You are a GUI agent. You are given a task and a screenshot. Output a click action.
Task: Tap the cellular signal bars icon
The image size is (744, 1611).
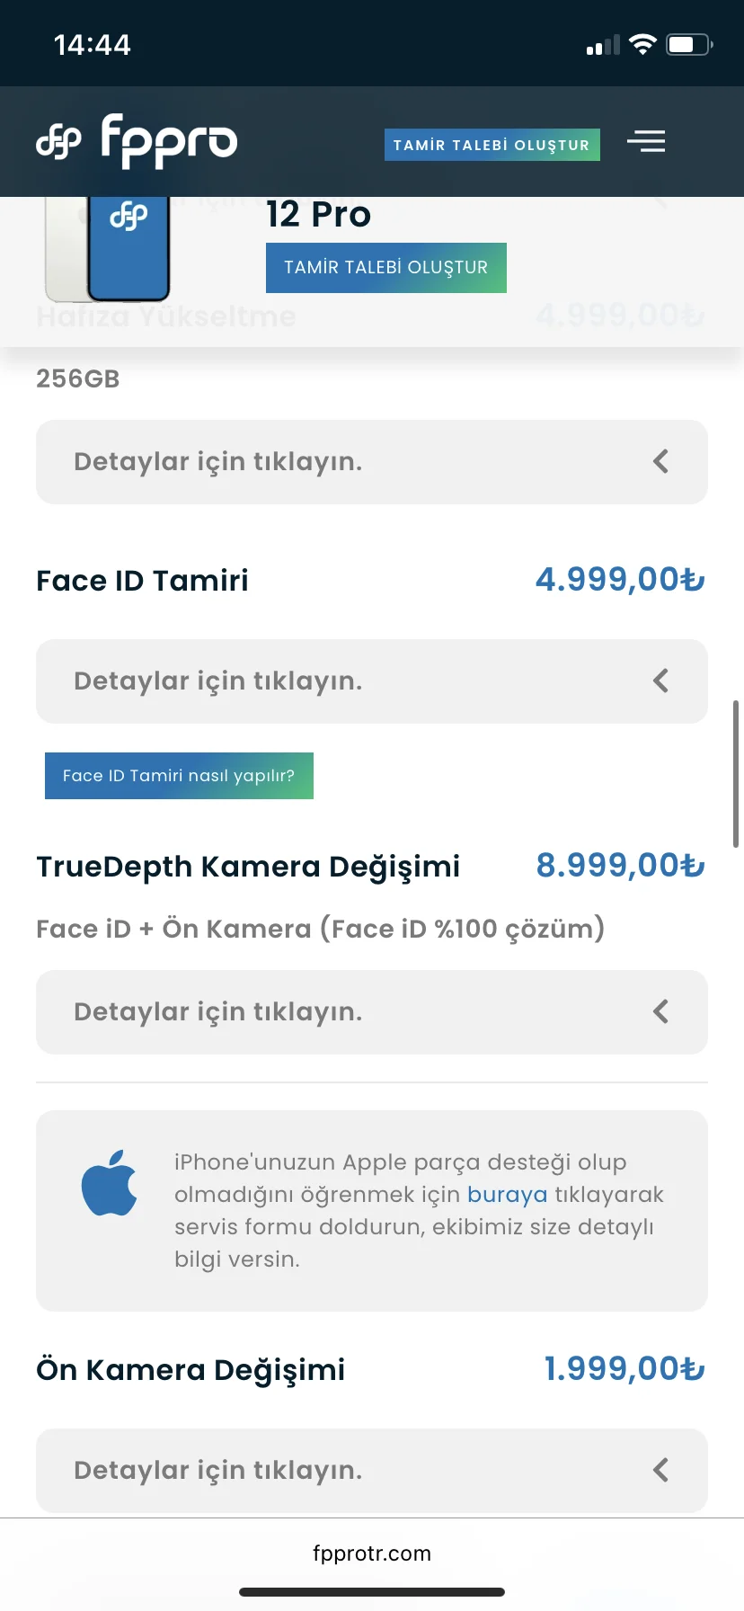603,45
